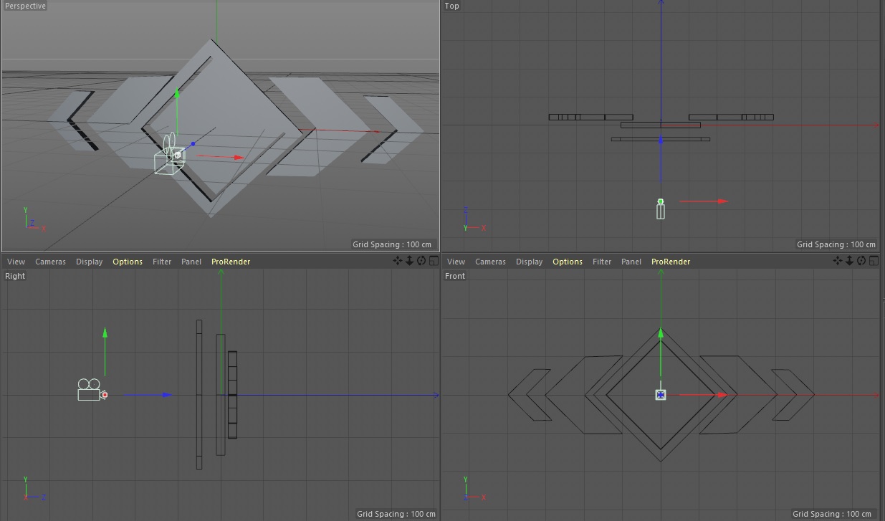Click the zoom camera icon in the Front viewport
The height and width of the screenshot is (521, 885).
(848, 262)
